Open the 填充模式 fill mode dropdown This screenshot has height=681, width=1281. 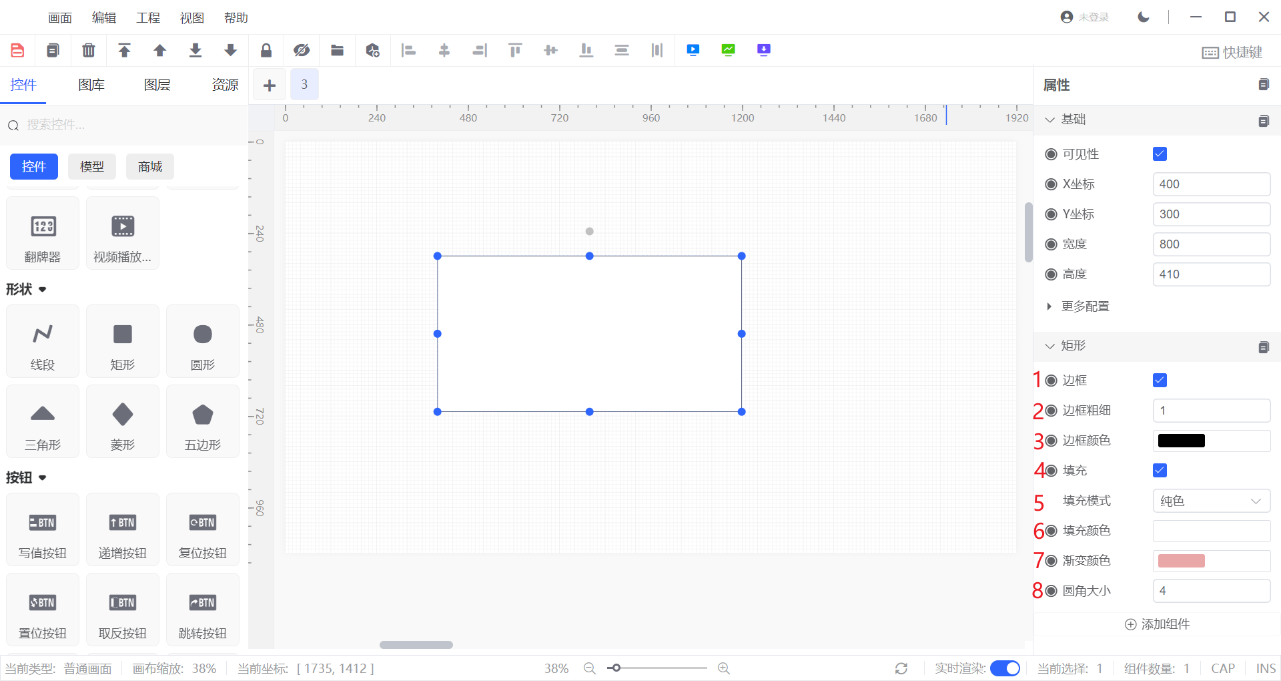click(x=1211, y=501)
